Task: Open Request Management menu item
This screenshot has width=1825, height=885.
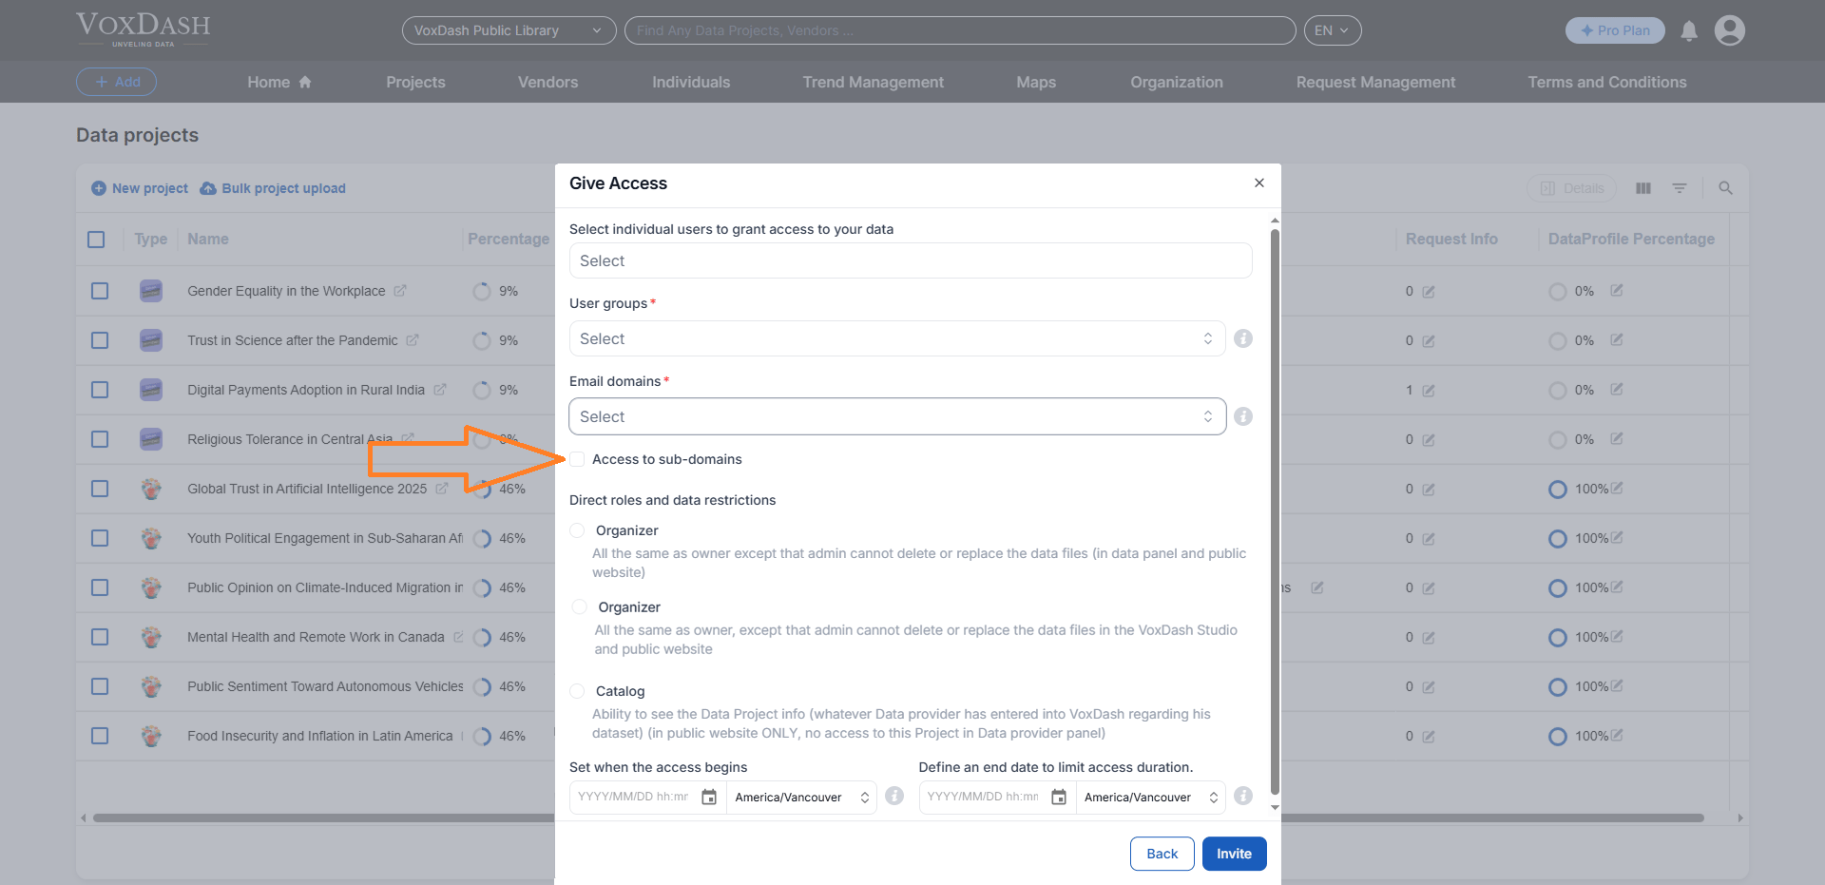Action: (x=1375, y=82)
